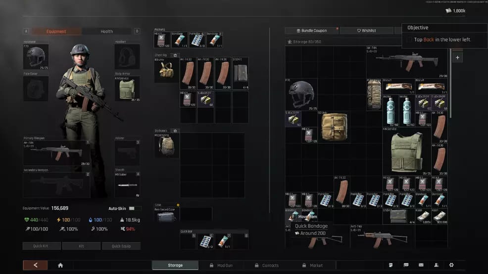Open the settings gear icon
This screenshot has height=274, width=488.
tap(451, 265)
